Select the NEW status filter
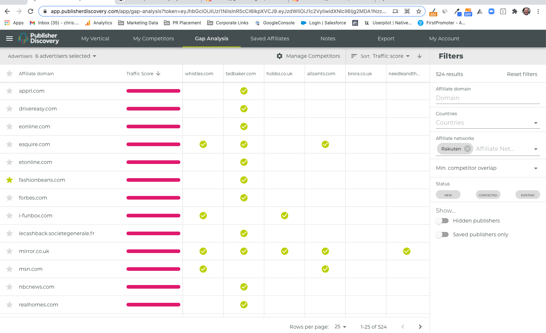546x333 pixels. click(448, 195)
